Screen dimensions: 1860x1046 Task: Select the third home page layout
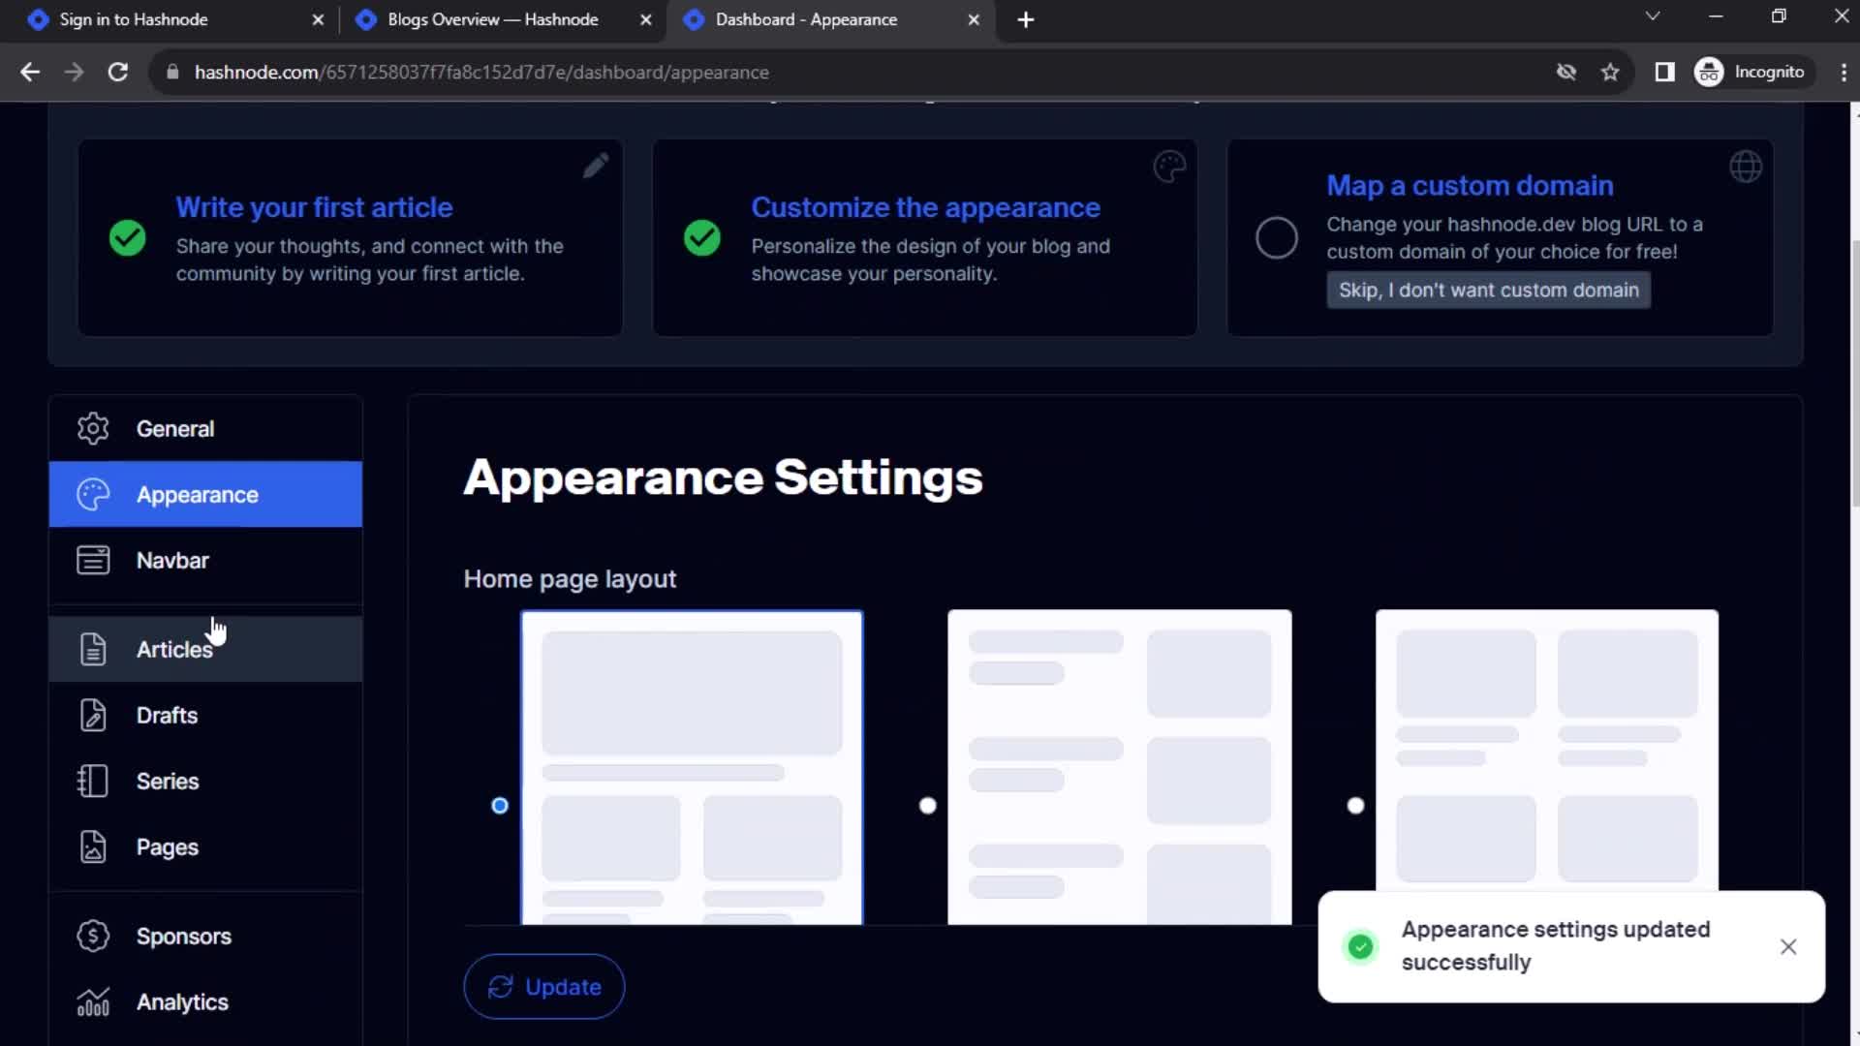click(1355, 803)
